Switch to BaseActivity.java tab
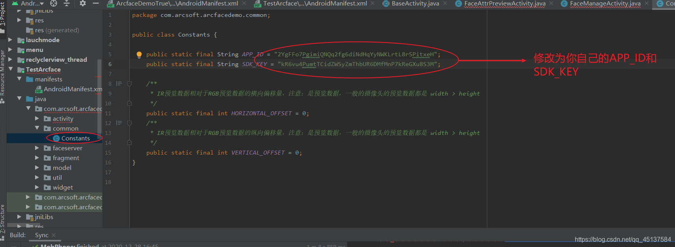 coord(415,4)
